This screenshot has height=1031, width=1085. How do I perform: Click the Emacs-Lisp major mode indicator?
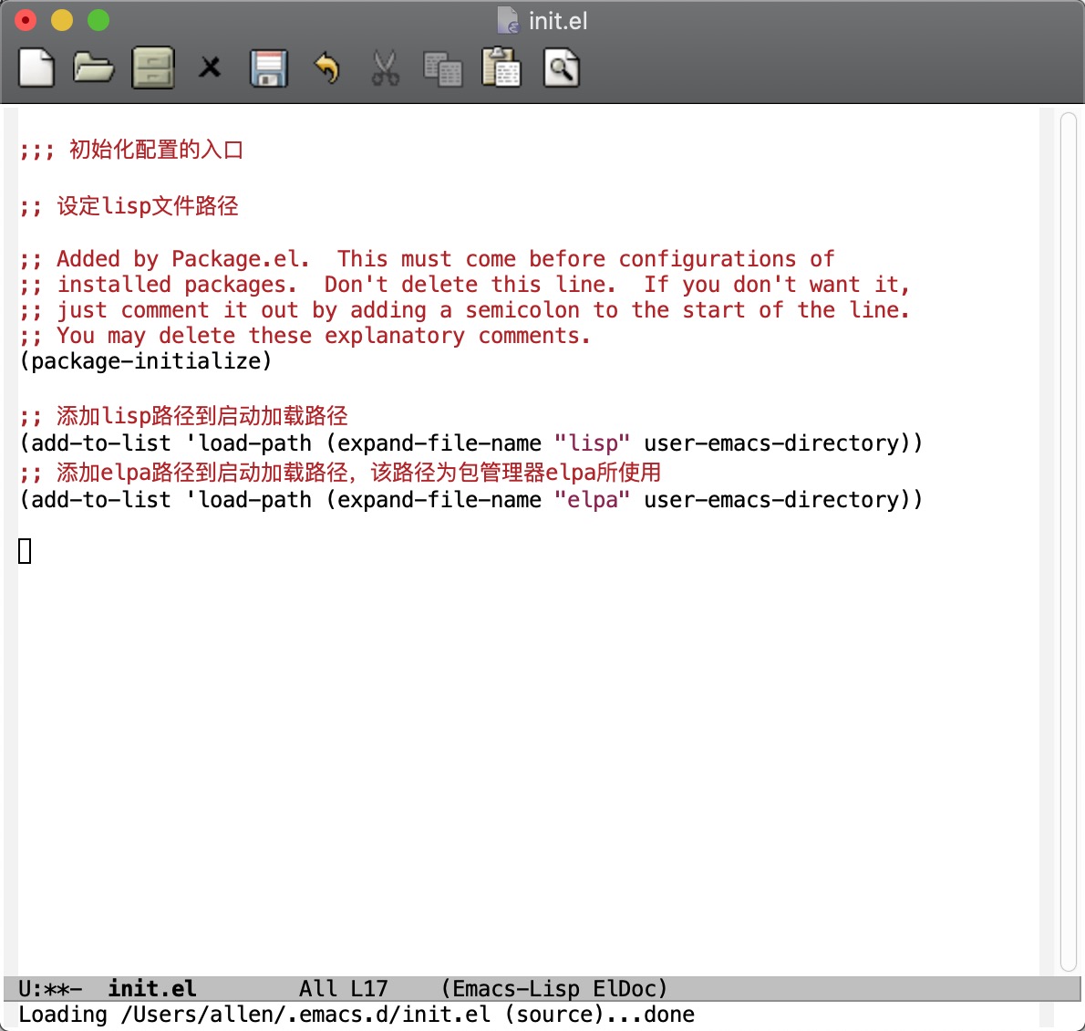click(x=516, y=988)
